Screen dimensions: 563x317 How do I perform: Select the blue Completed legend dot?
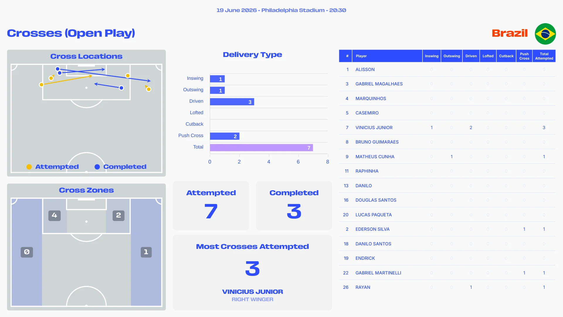click(97, 167)
